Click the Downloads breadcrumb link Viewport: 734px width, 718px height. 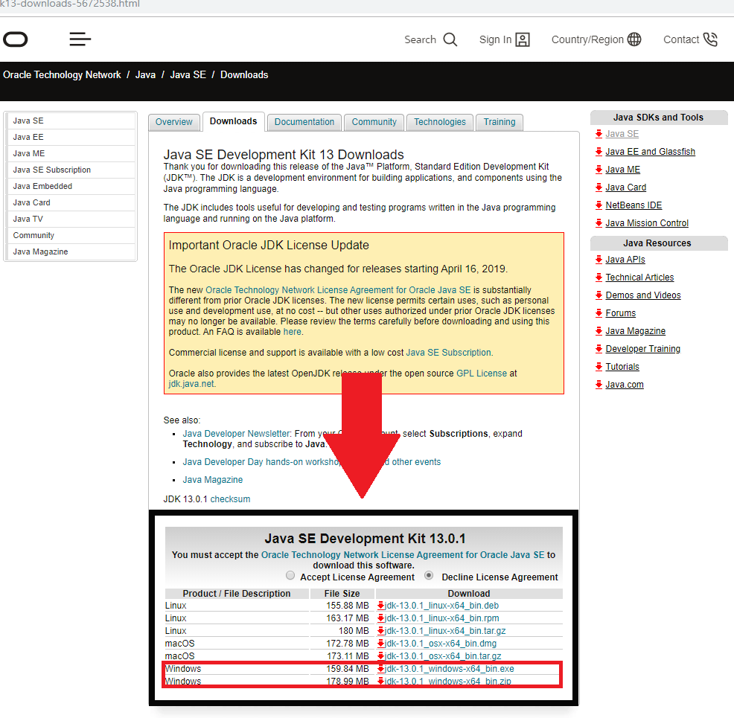click(244, 75)
